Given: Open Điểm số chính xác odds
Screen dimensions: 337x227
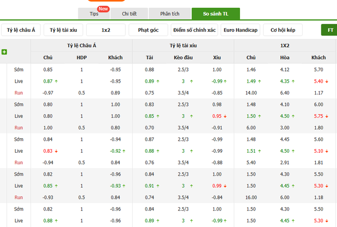Looking at the screenshot, I should [194, 30].
